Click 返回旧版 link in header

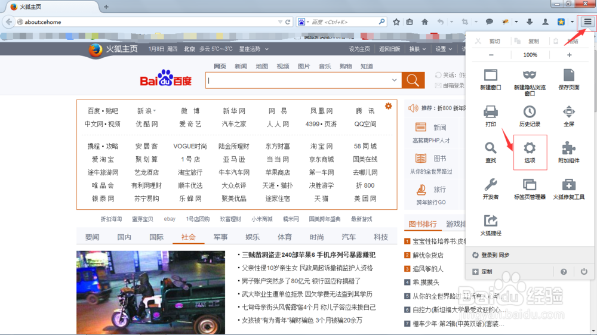[x=389, y=49]
